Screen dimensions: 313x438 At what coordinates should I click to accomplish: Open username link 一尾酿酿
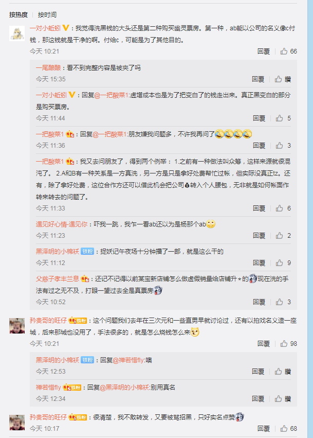click(48, 68)
